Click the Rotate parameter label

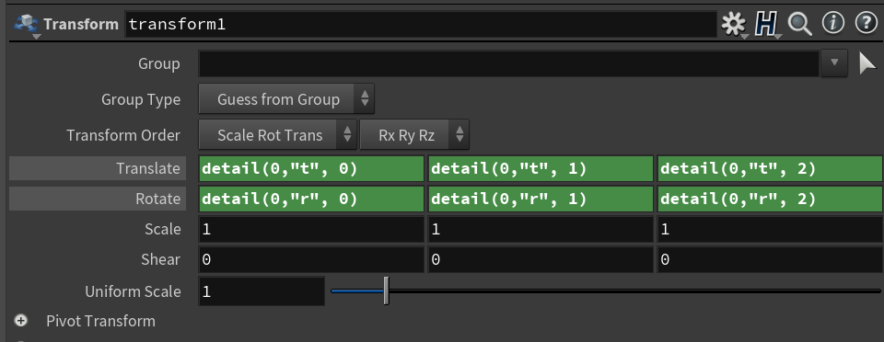click(x=157, y=199)
